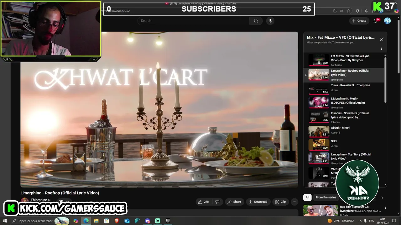Click the YouTube search magnifier button
Screen dimensions: 401x225
(x=256, y=21)
